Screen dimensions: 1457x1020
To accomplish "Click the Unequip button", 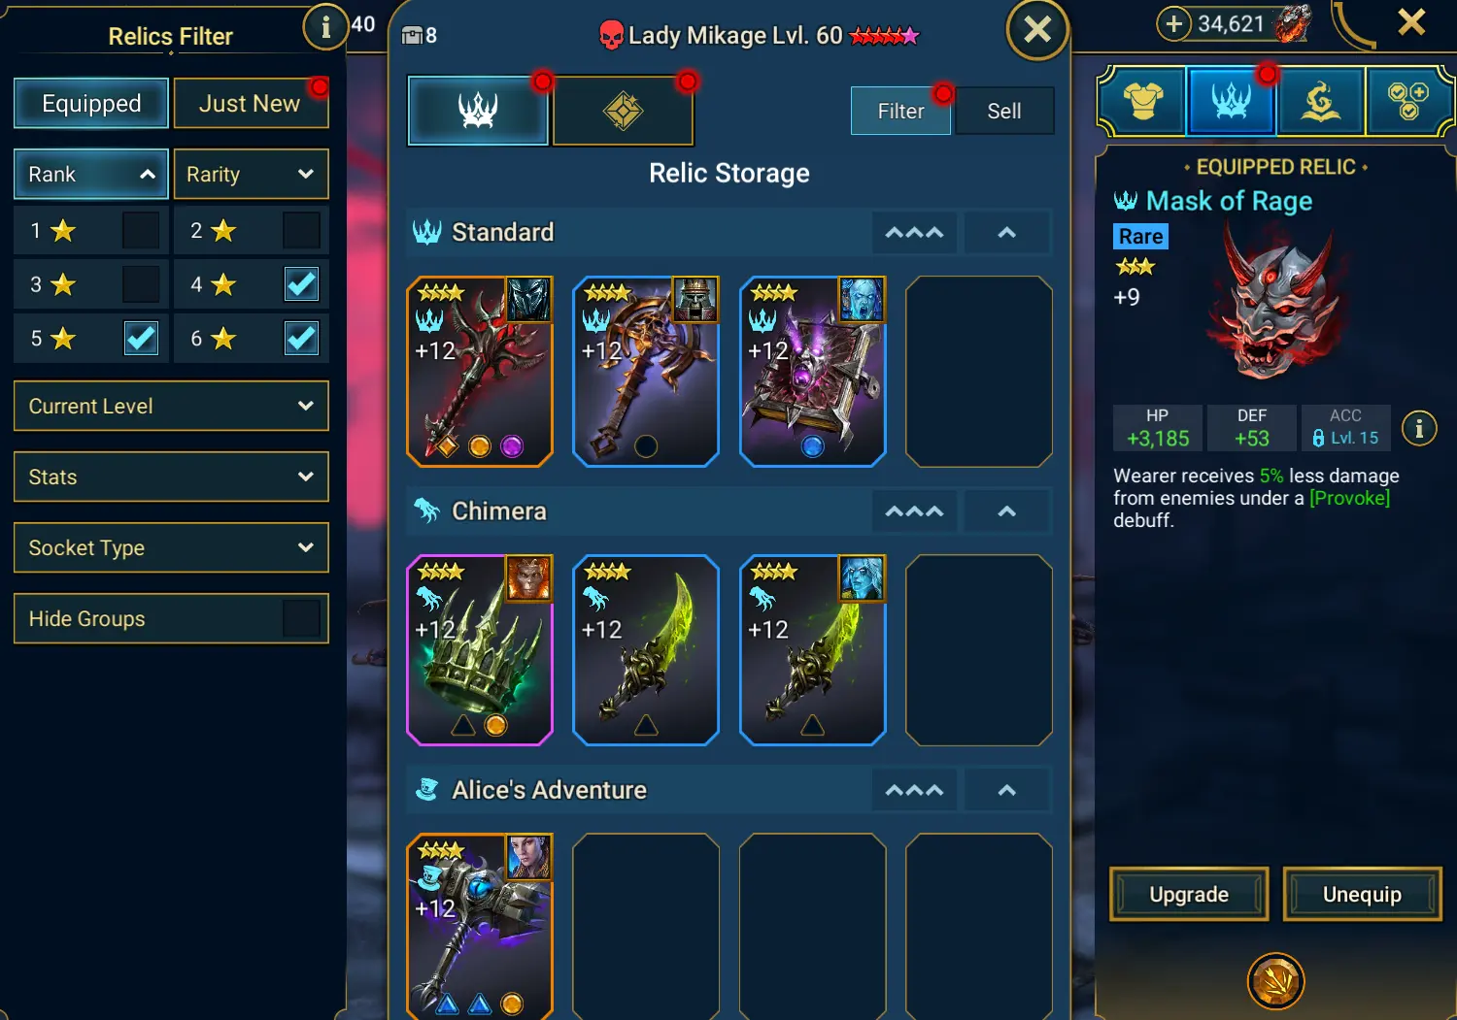I will (1362, 894).
